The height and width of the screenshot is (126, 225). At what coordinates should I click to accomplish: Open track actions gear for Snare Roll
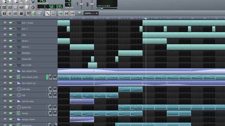click(5, 59)
